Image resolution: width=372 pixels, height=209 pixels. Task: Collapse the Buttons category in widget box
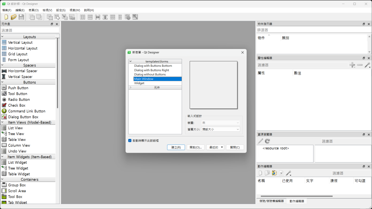click(x=3, y=82)
